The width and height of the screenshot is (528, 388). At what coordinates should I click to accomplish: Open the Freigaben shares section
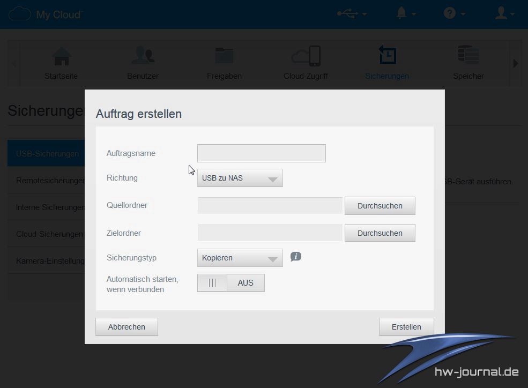pos(224,63)
